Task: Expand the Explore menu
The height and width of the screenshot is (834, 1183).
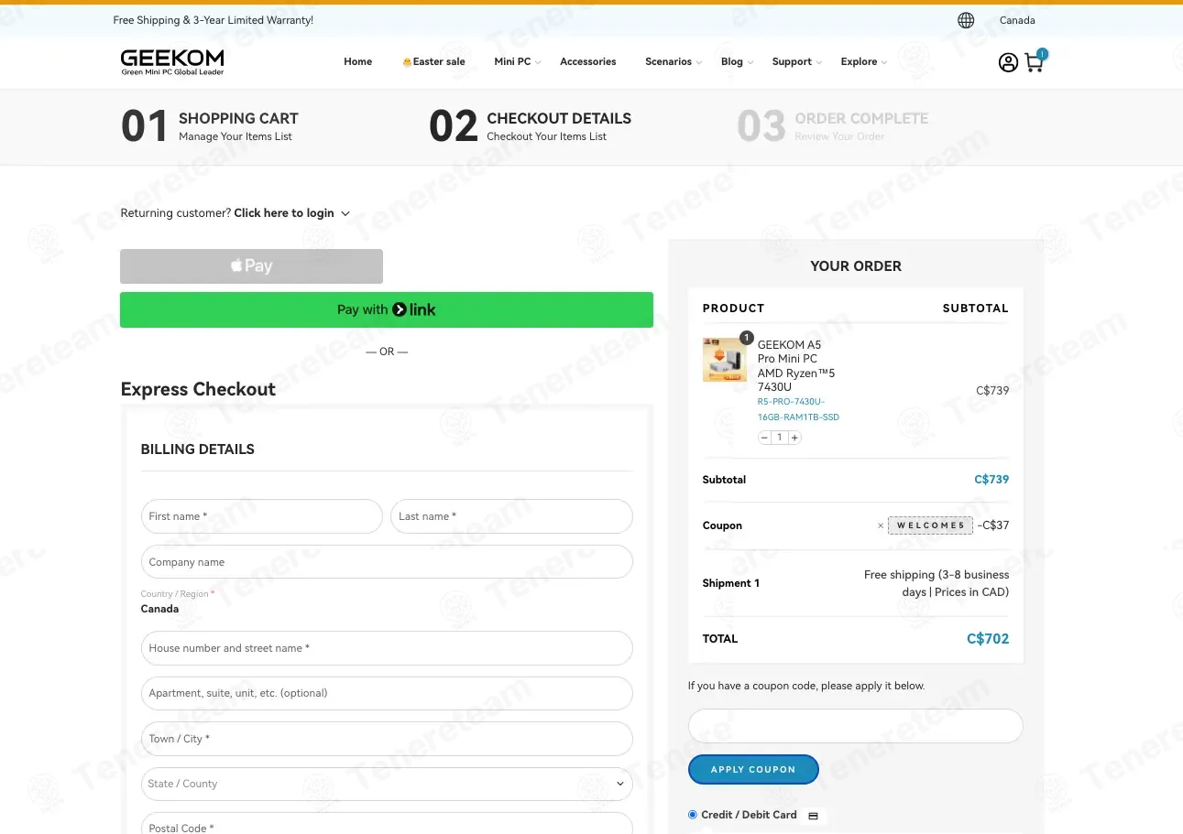Action: pyautogui.click(x=864, y=62)
